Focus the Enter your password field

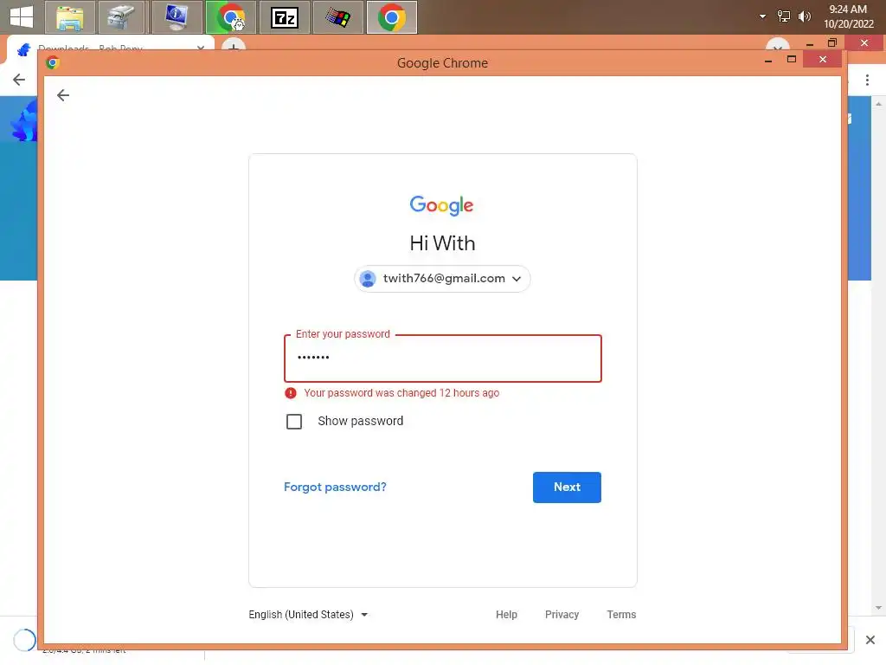[x=442, y=358]
